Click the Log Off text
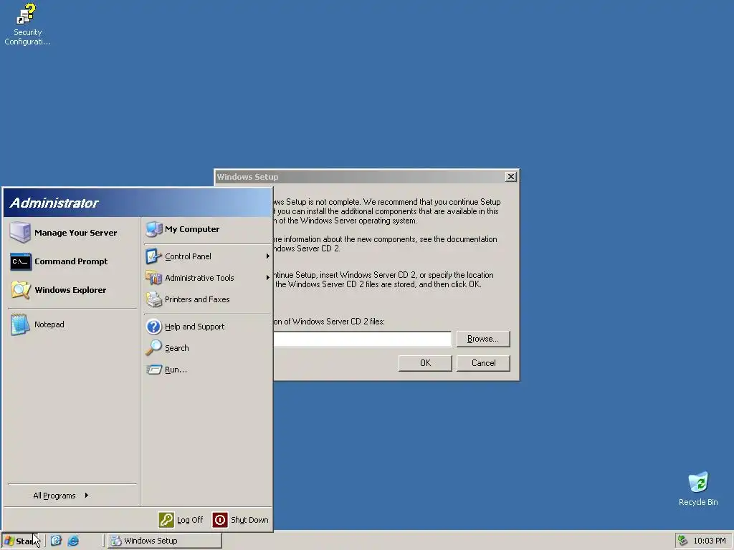Screen dimensions: 734x550 pos(190,520)
